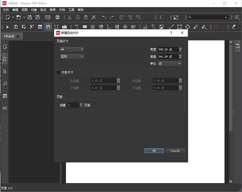This screenshot has width=242, height=192.
Task: Open the 帮助 menu
Action: [x=81, y=9]
